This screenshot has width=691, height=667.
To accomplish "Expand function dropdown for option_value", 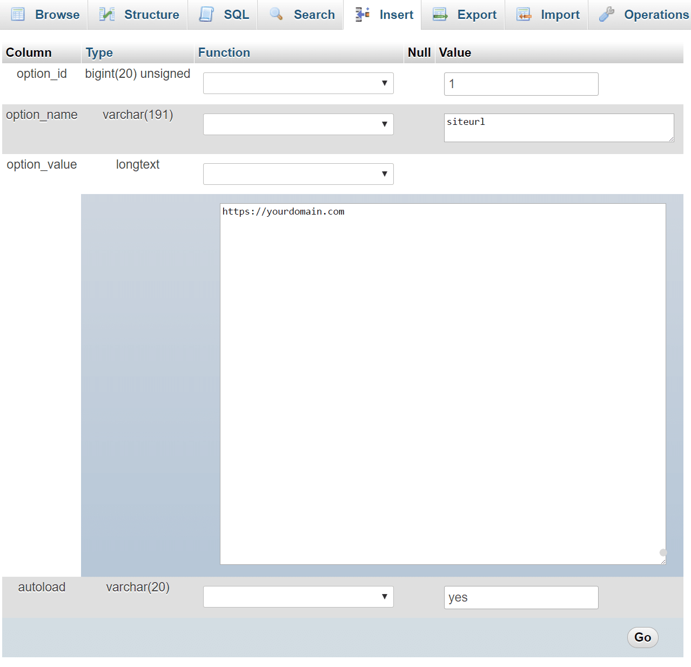I will coord(298,174).
